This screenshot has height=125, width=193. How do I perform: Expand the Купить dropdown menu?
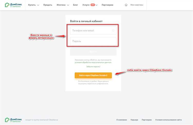pyautogui.click(x=33, y=5)
